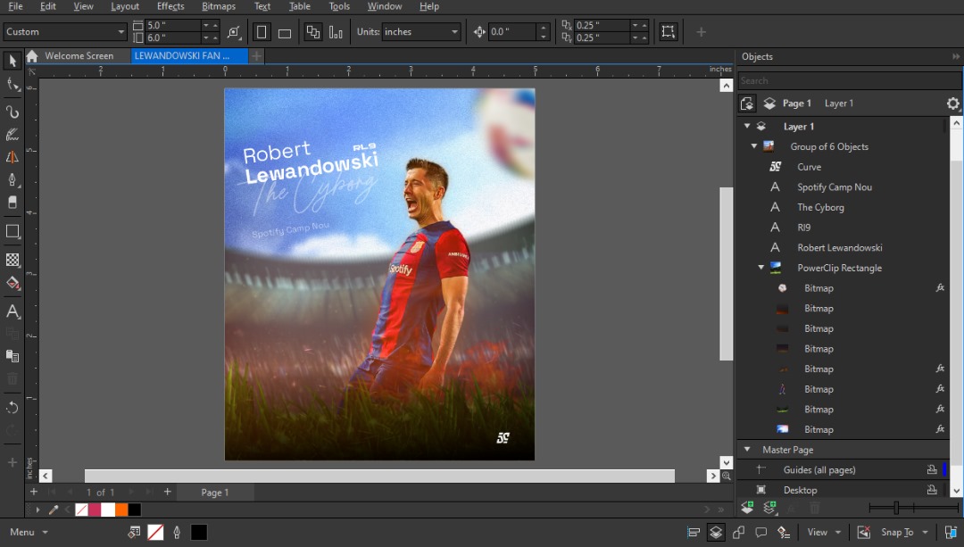964x547 pixels.
Task: Toggle the printer icon on the Desktop row
Action: (x=932, y=490)
